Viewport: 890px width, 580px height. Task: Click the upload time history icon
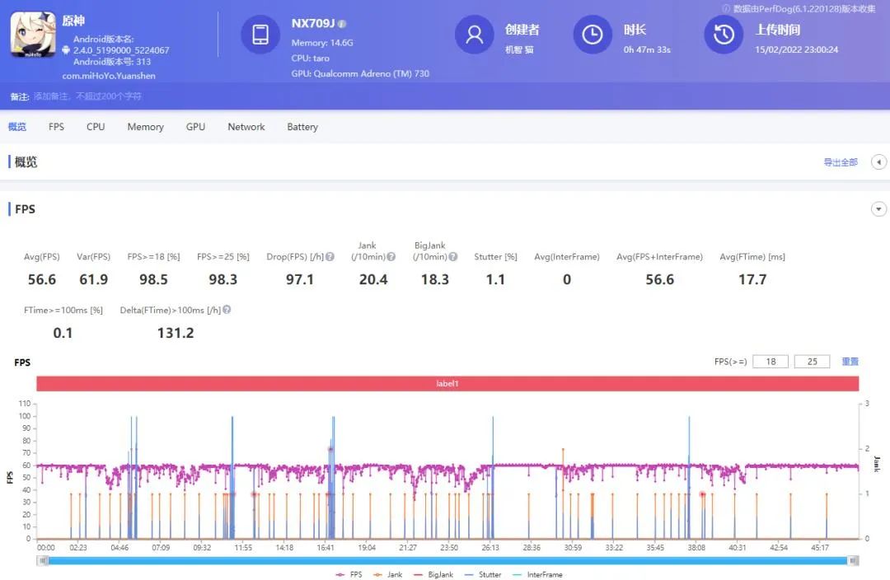click(724, 34)
